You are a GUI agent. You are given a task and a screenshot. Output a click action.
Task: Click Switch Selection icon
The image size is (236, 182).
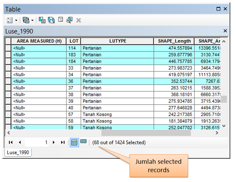[51, 20]
